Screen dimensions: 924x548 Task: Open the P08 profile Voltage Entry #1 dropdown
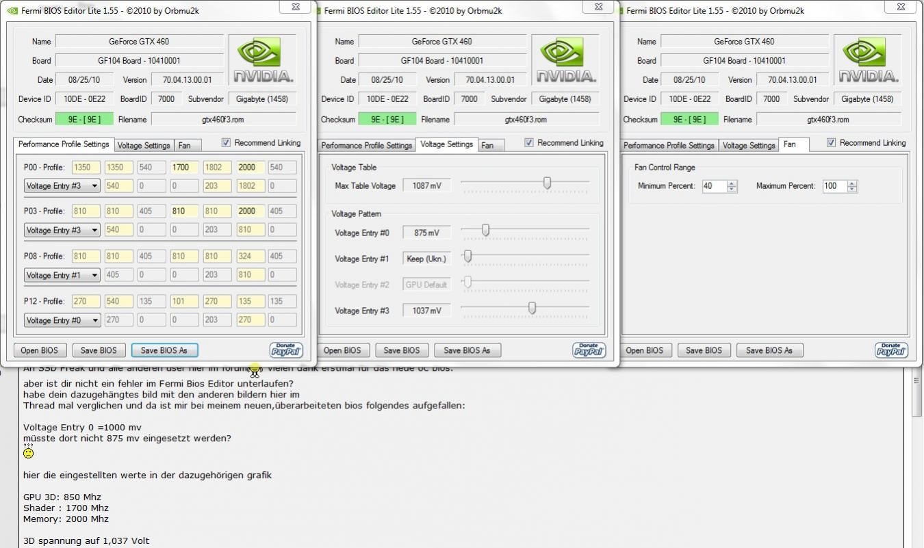[x=62, y=275]
